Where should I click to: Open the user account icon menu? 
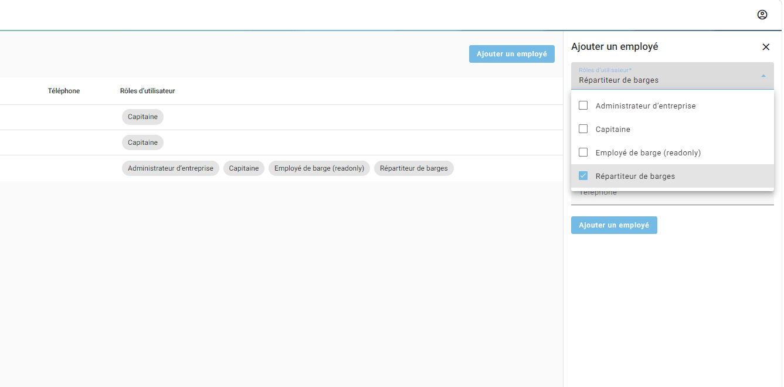[762, 15]
